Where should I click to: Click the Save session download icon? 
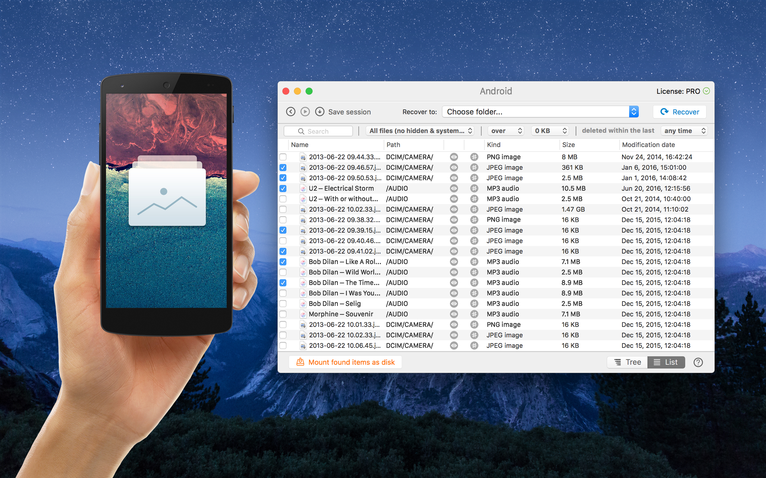(x=320, y=112)
